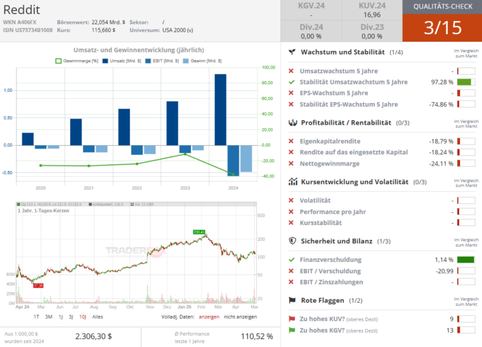Click the Sicherheit und Bilanz shield icon
Screen dimensions: 482x347
[x=293, y=241]
